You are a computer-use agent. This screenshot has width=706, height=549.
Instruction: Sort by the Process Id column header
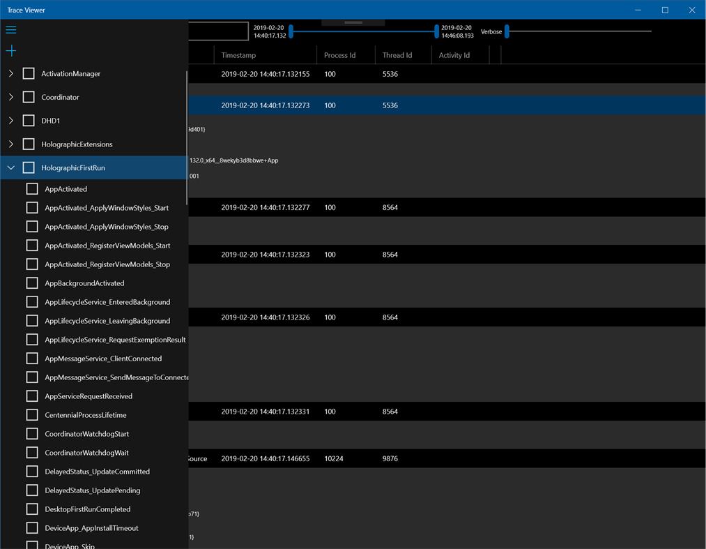coord(346,55)
